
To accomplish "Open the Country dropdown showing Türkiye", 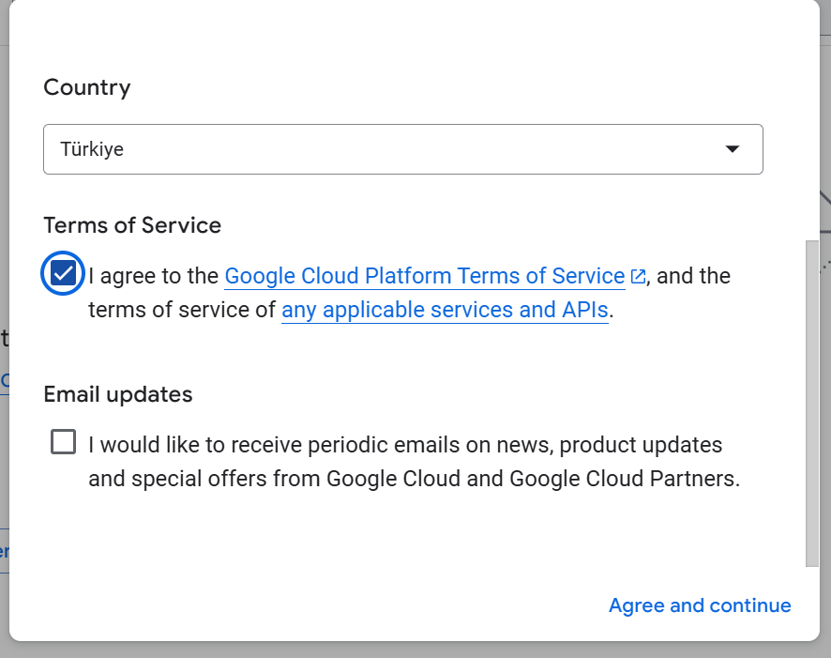I will point(402,149).
